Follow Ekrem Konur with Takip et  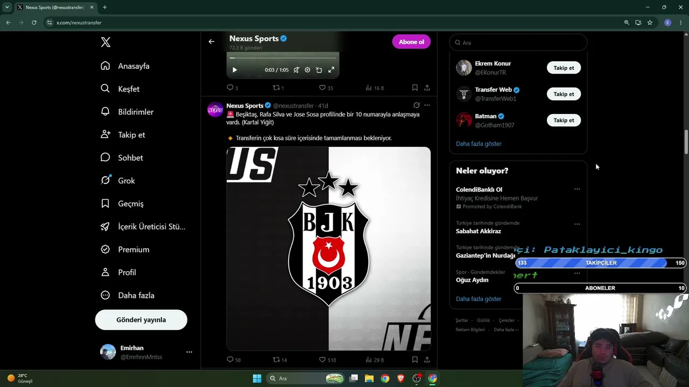[x=564, y=68]
